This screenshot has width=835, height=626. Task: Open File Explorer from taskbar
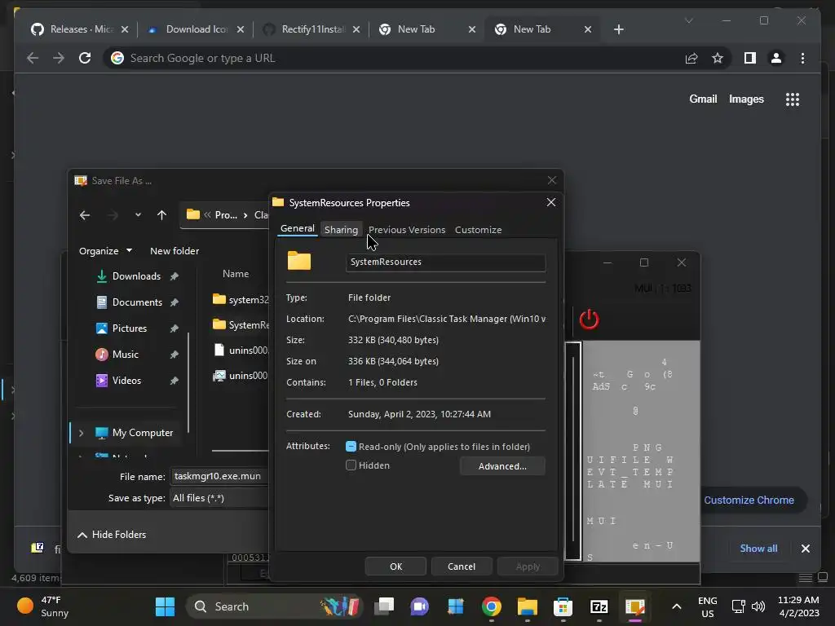click(528, 606)
